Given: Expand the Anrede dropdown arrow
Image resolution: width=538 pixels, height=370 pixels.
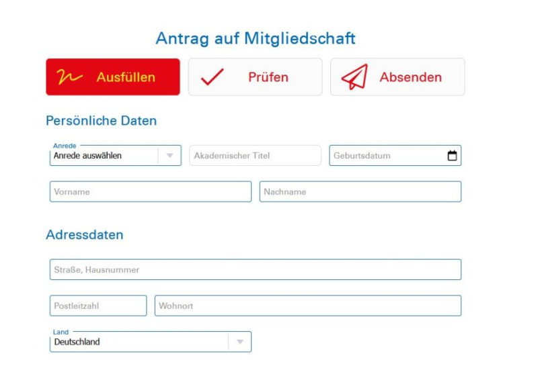Looking at the screenshot, I should (169, 156).
